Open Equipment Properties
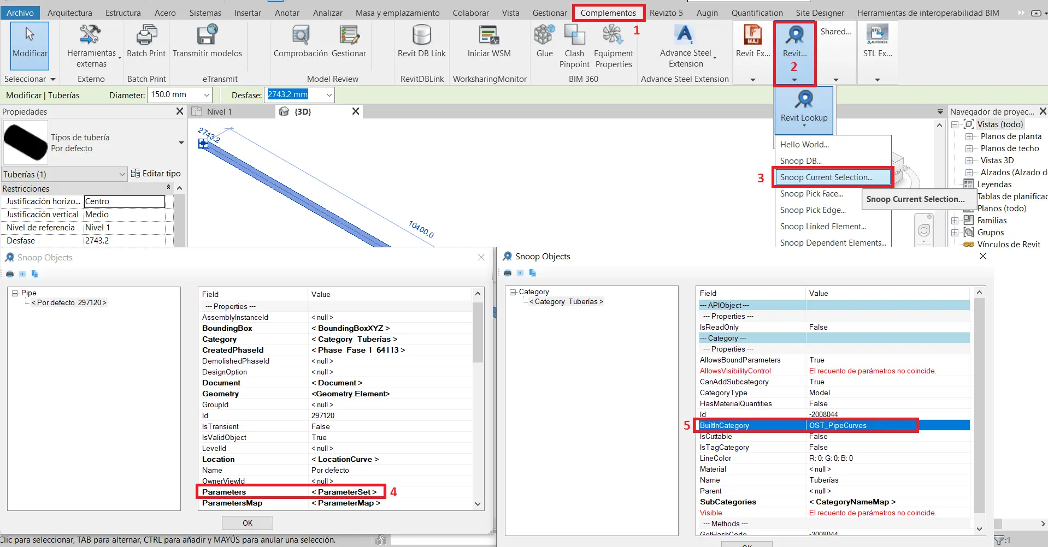This screenshot has width=1048, height=547. 613,47
